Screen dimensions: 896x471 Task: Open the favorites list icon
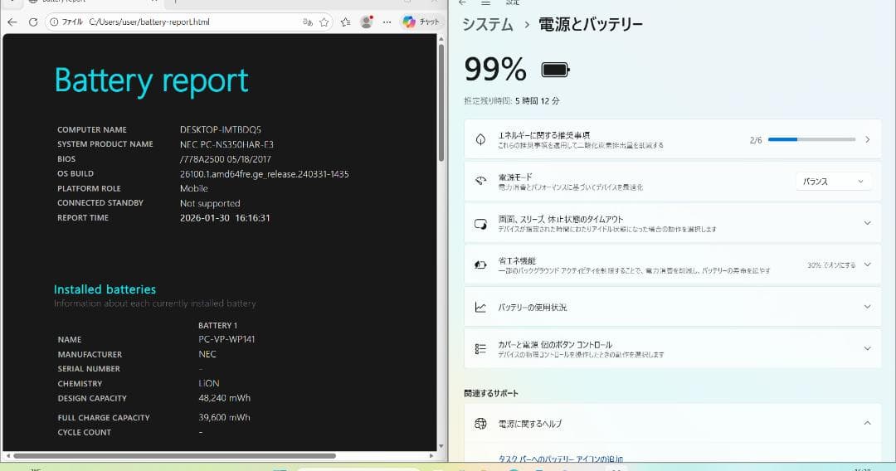tap(344, 22)
